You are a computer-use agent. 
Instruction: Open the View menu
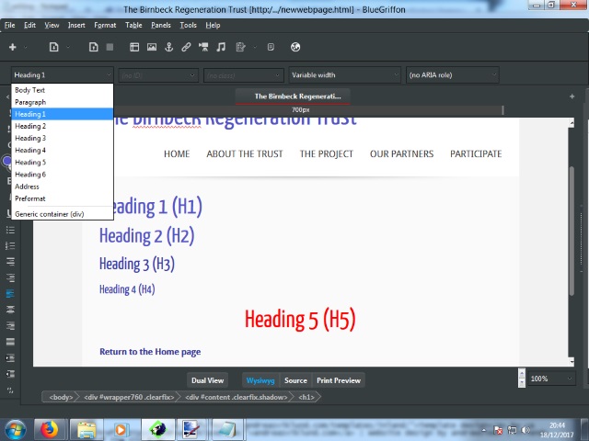click(52, 25)
